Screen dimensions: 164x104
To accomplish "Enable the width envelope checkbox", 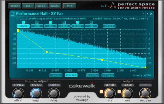I will tap(37, 22).
